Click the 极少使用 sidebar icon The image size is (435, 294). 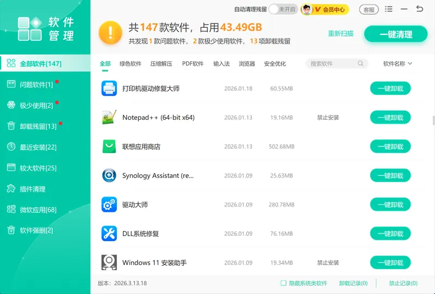click(11, 105)
